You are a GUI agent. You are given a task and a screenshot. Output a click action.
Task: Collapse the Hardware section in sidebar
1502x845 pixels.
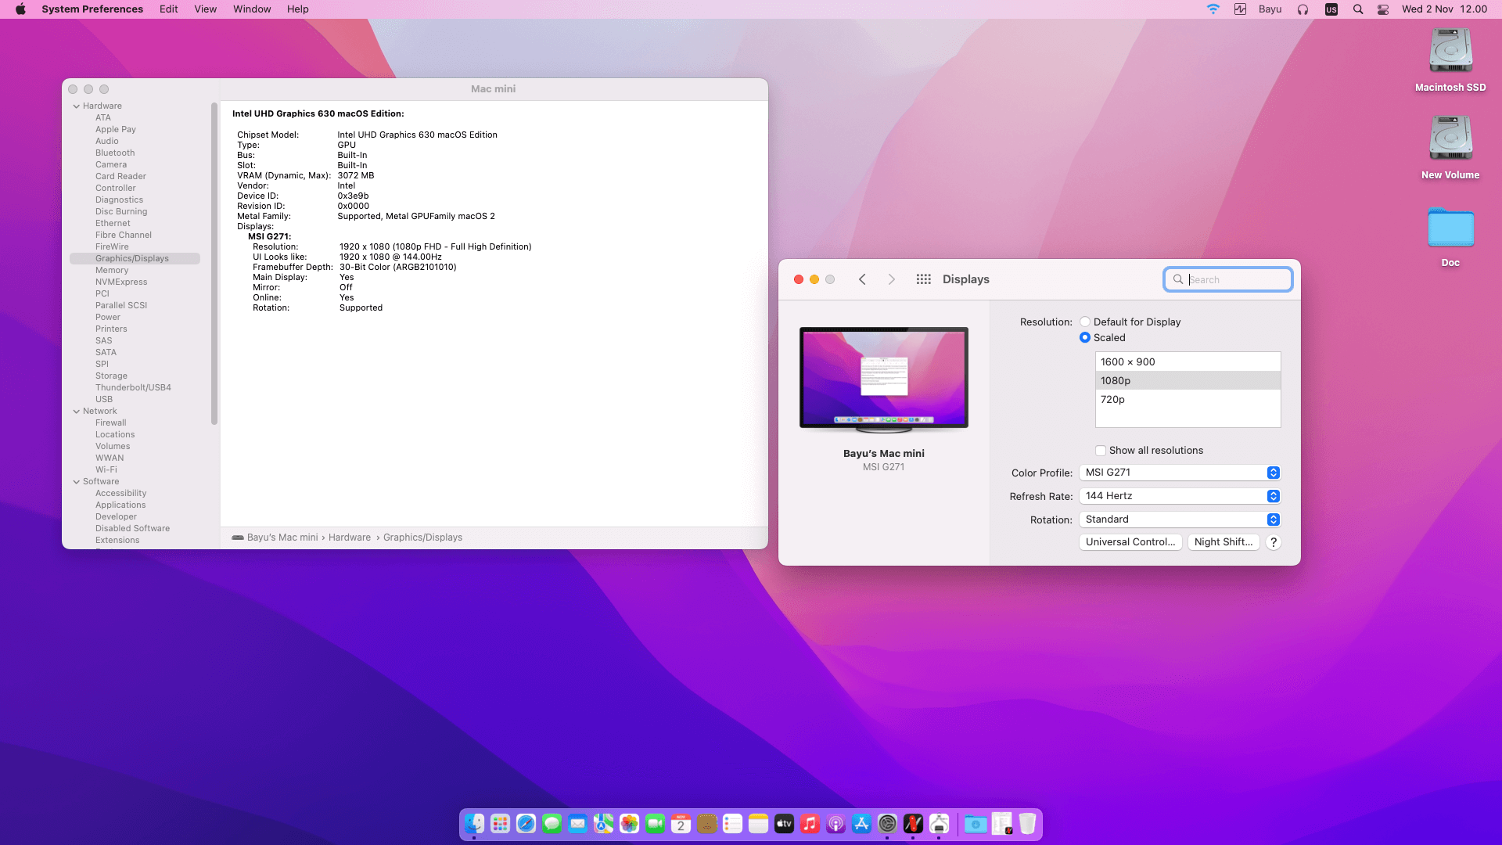point(77,106)
